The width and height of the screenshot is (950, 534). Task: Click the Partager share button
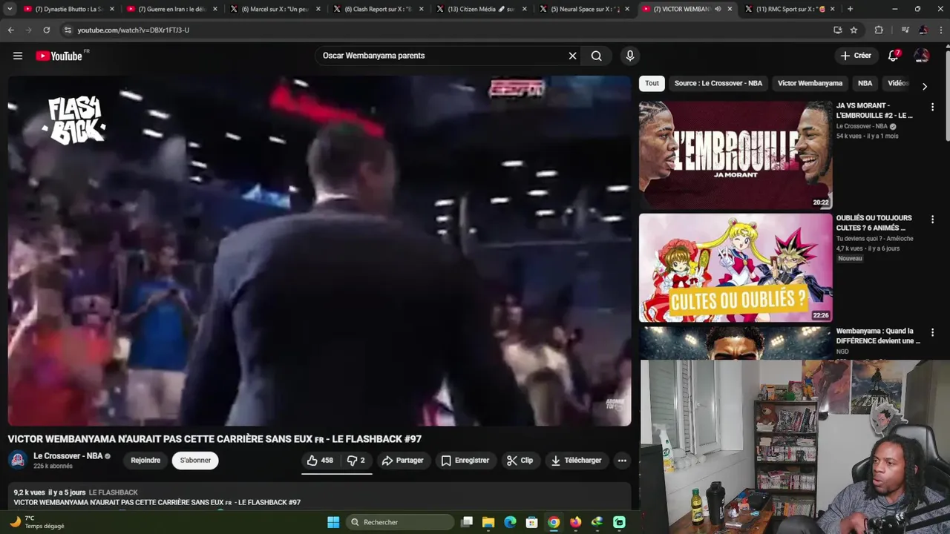coord(402,461)
